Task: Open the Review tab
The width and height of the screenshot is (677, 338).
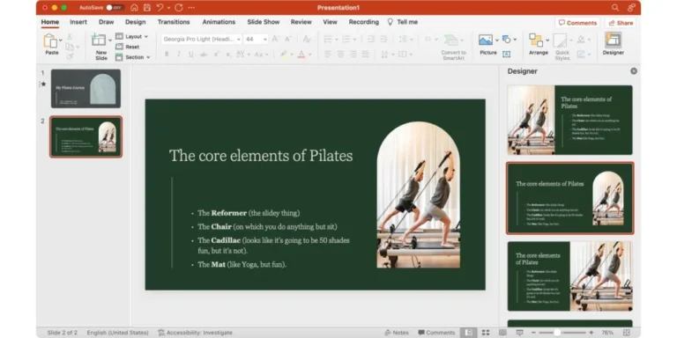Action: click(x=301, y=22)
